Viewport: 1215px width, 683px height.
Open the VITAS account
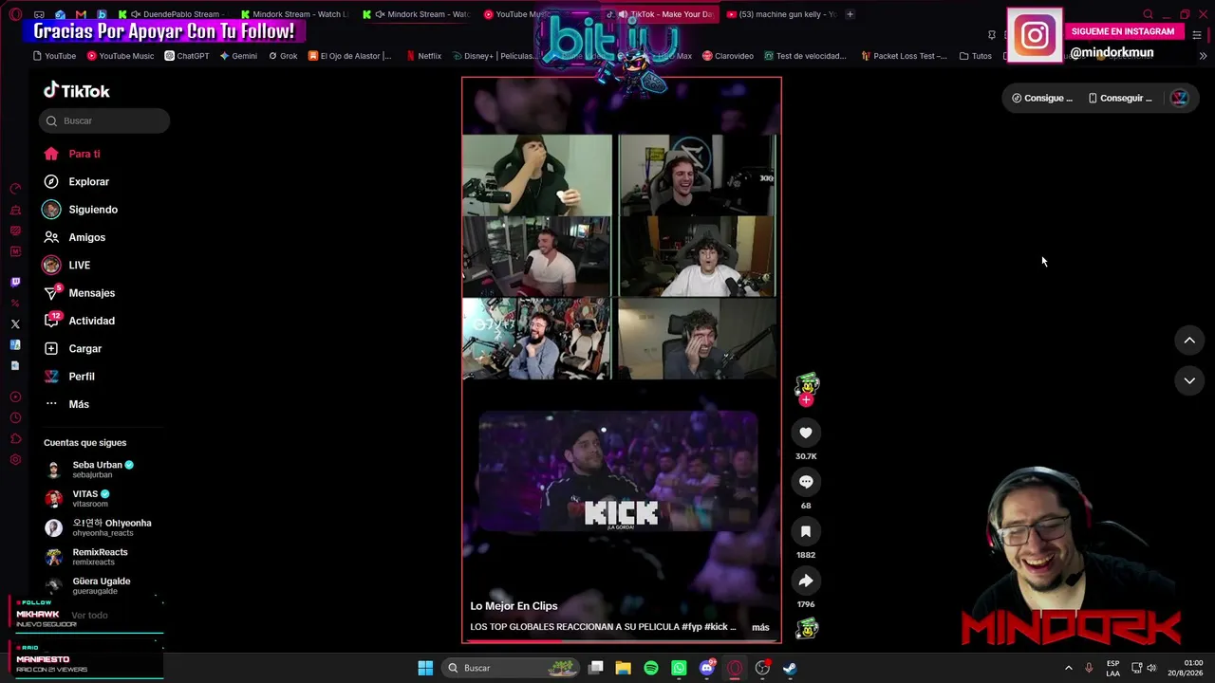(78, 498)
